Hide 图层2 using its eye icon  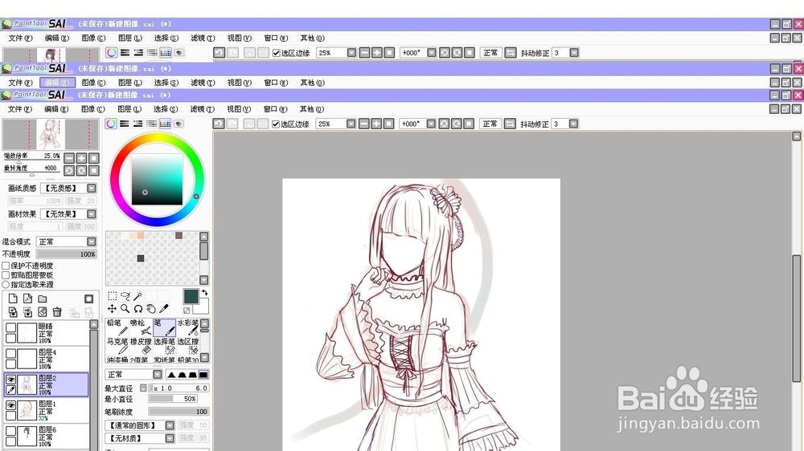click(10, 380)
